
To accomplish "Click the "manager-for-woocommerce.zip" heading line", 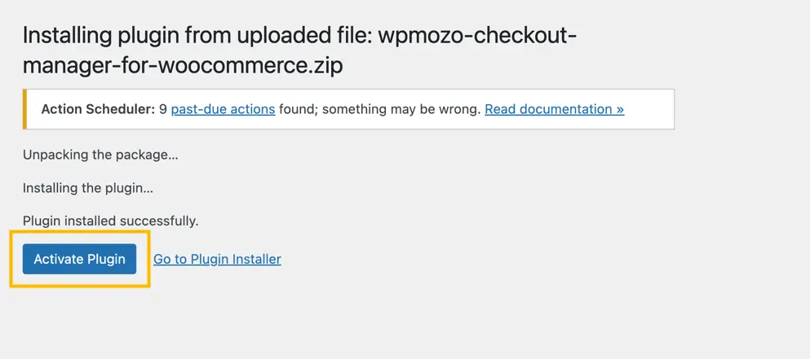I will (x=183, y=66).
